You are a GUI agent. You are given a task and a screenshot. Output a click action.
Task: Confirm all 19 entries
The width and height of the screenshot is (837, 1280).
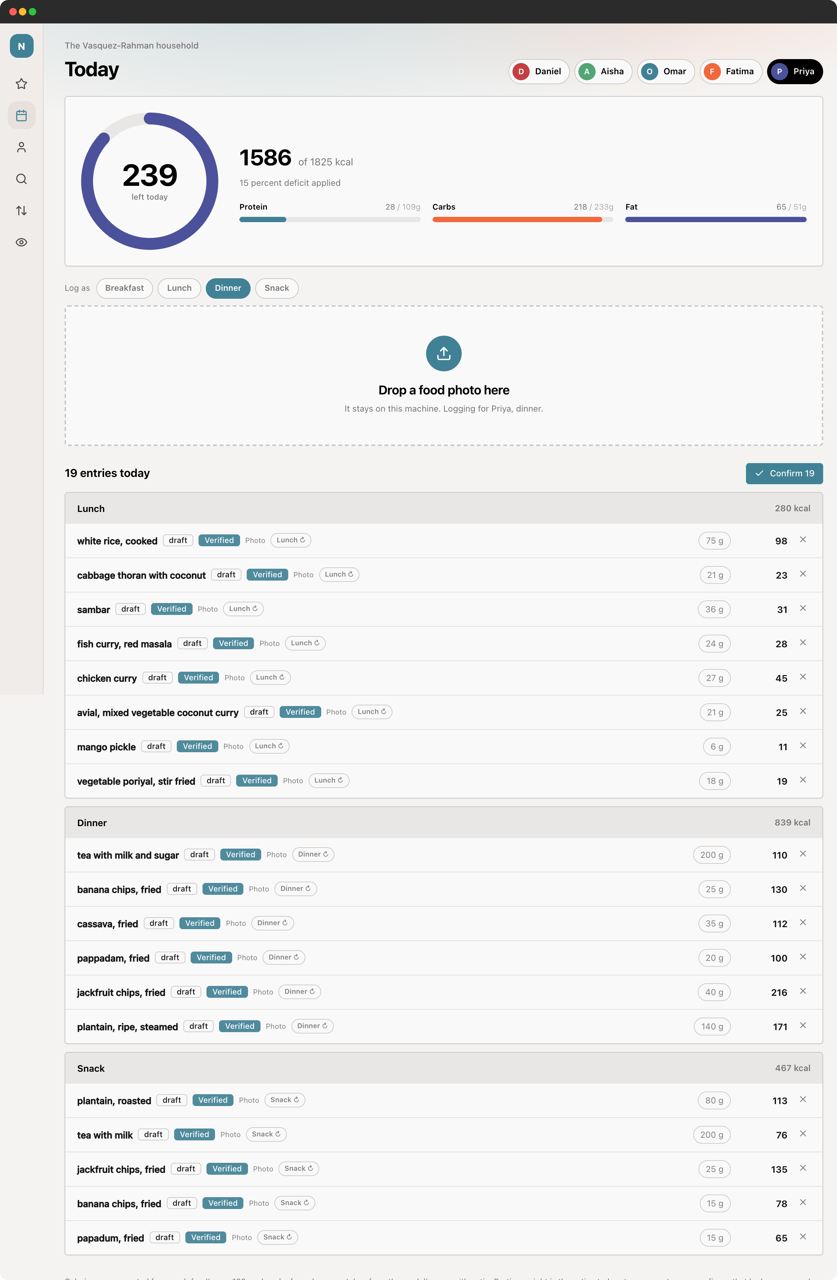[x=784, y=474]
